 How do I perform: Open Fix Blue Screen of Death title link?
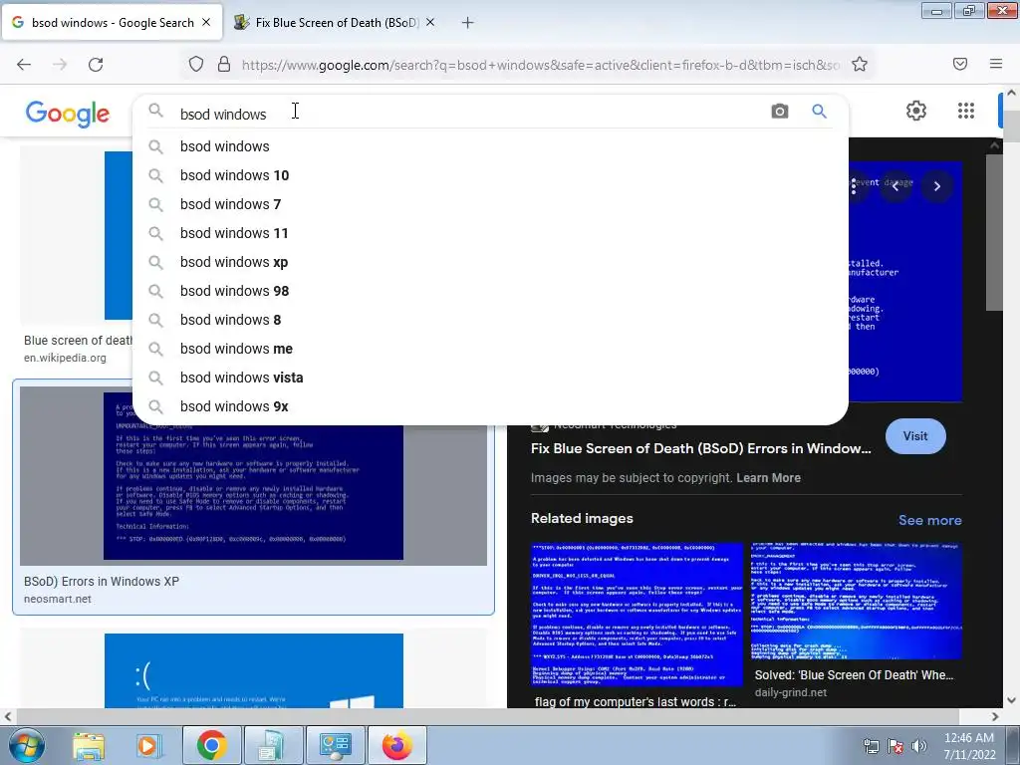tap(700, 448)
